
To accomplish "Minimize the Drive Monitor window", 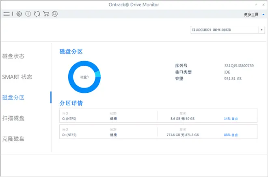I will (256, 5).
